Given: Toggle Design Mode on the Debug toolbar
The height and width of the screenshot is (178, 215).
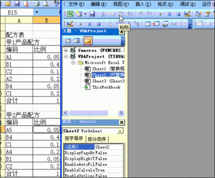Looking at the screenshot, I should click(70, 24).
